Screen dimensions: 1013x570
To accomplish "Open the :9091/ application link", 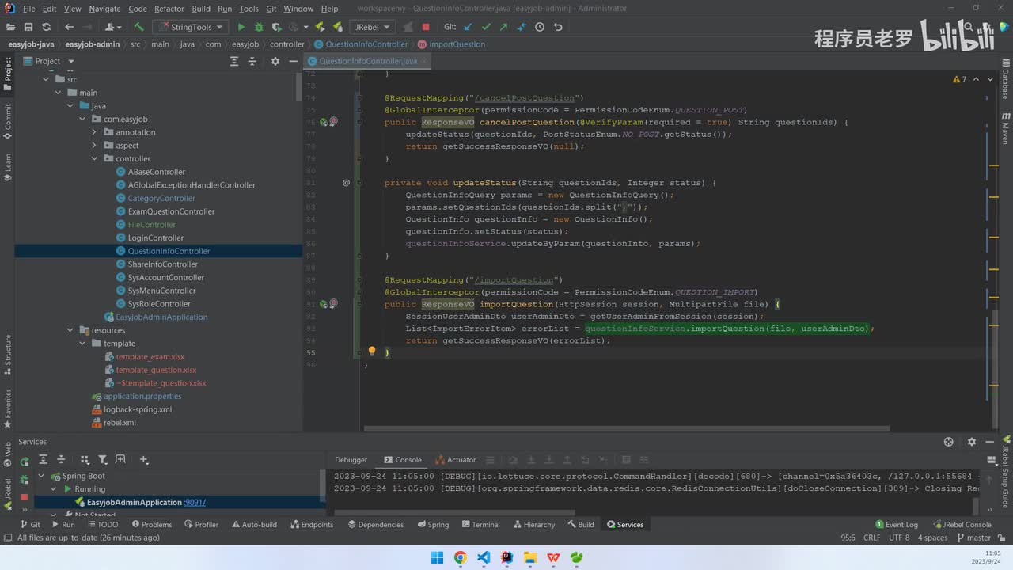I will click(195, 503).
